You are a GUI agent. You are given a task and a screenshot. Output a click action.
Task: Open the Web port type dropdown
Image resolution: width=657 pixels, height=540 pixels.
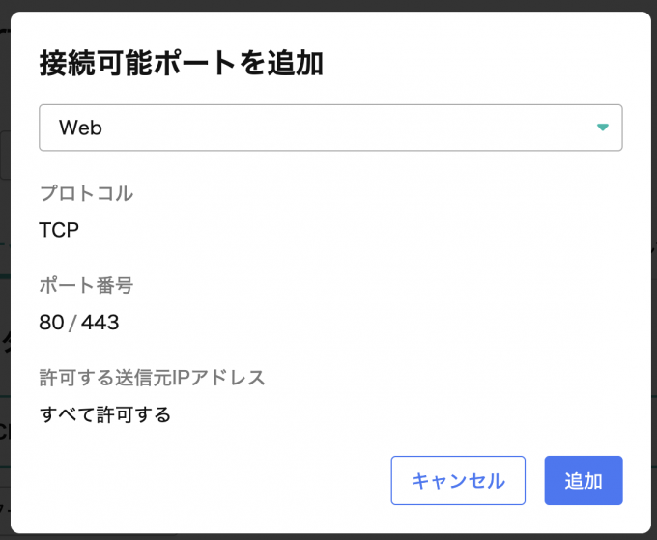point(330,128)
